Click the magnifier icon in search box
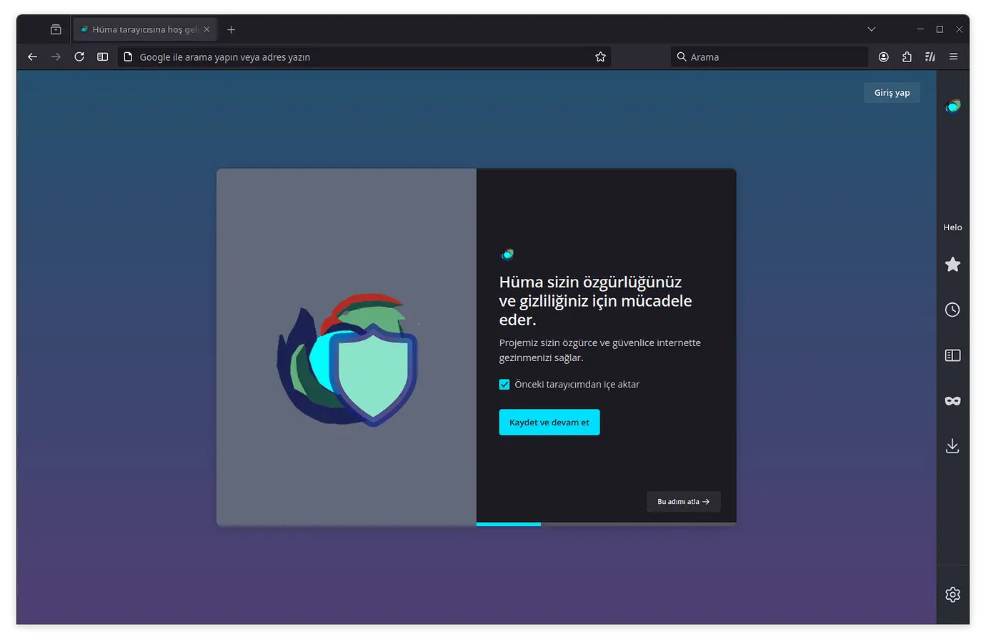986x642 pixels. click(682, 57)
